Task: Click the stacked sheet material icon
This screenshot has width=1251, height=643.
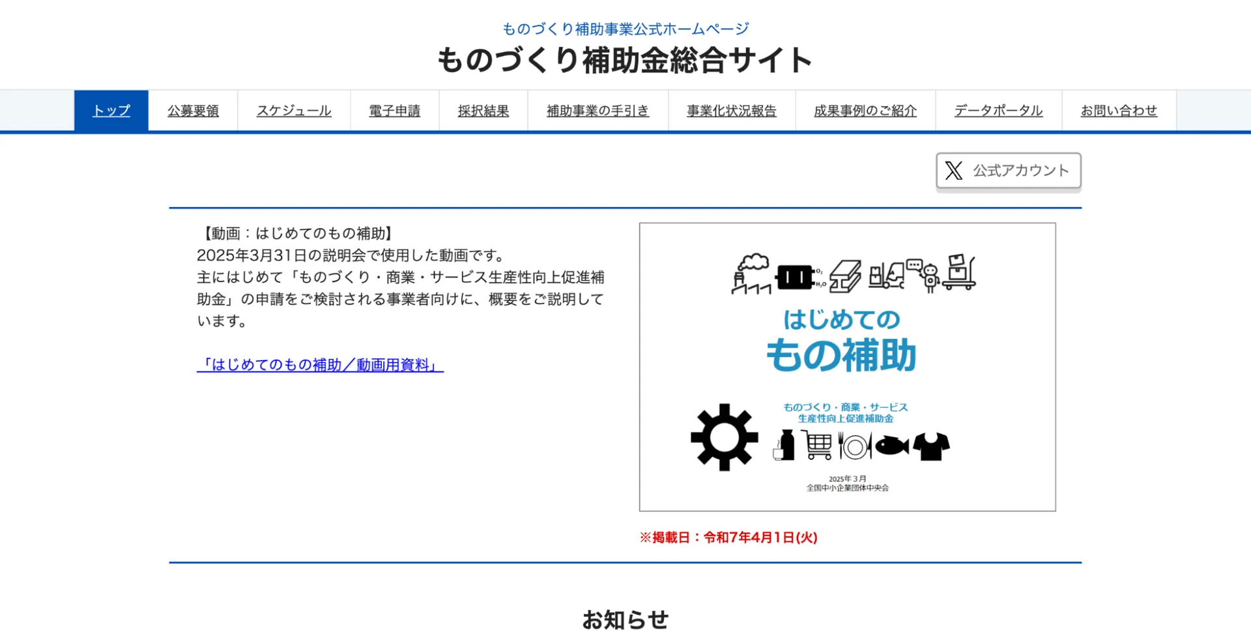Action: [846, 276]
